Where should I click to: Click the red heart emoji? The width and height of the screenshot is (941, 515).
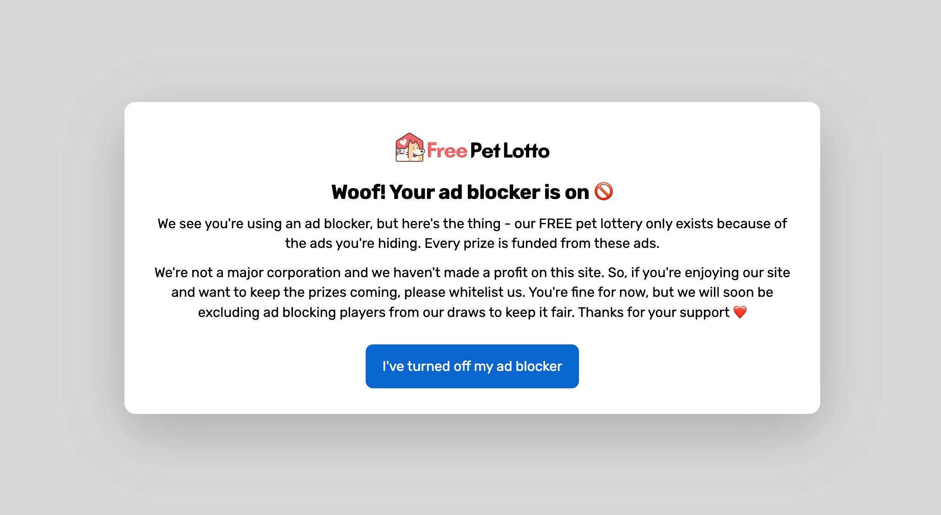pos(740,312)
